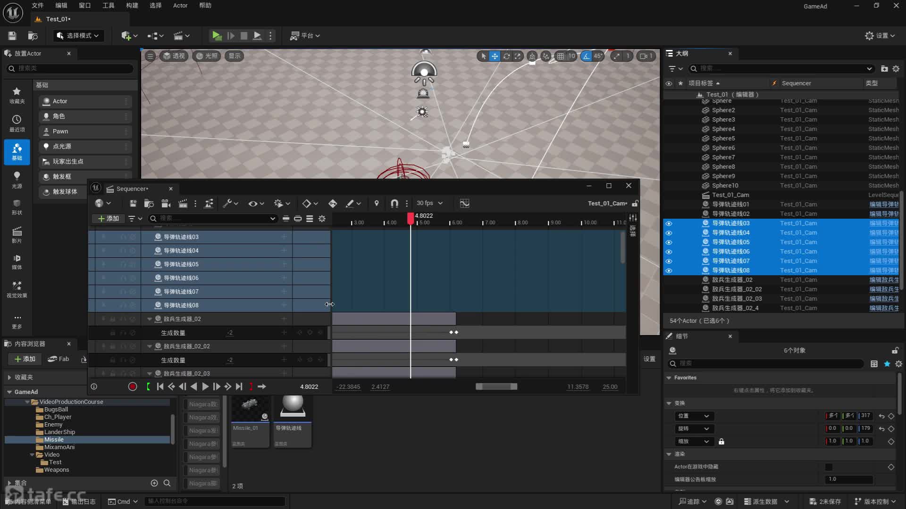Image resolution: width=906 pixels, height=509 pixels.
Task: Click the Sequencer record button
Action: coord(133,386)
